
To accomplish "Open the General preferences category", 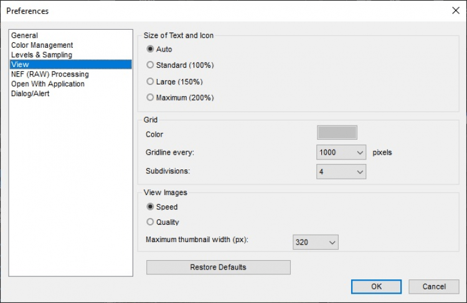I will click(x=24, y=35).
